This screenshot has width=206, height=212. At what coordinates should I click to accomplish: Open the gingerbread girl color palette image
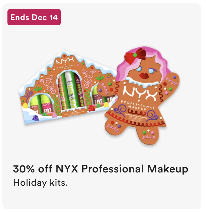click(140, 96)
